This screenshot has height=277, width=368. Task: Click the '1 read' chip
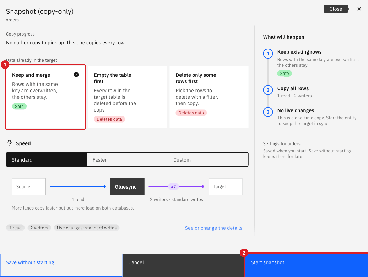[x=15, y=228]
